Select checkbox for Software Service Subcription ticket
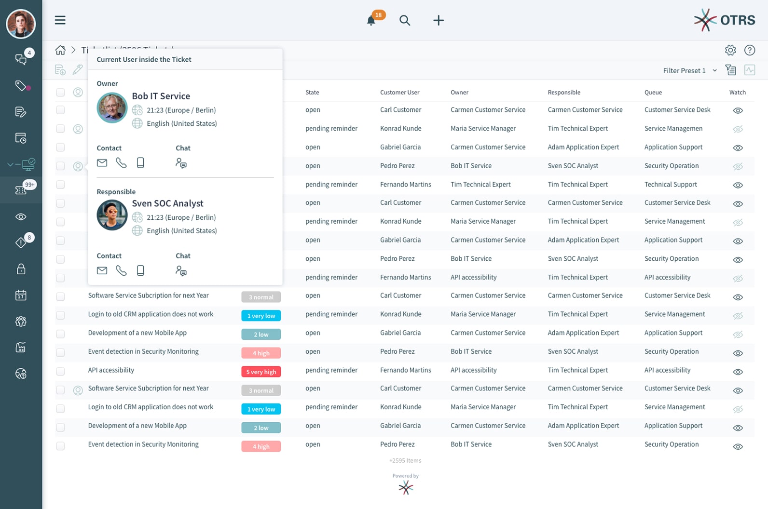This screenshot has height=509, width=768. 60,296
